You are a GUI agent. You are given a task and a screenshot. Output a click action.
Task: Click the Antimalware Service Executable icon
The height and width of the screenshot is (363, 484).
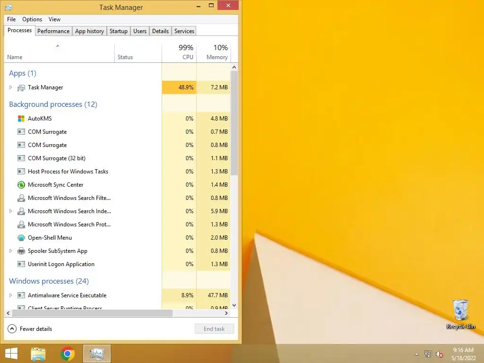21,295
